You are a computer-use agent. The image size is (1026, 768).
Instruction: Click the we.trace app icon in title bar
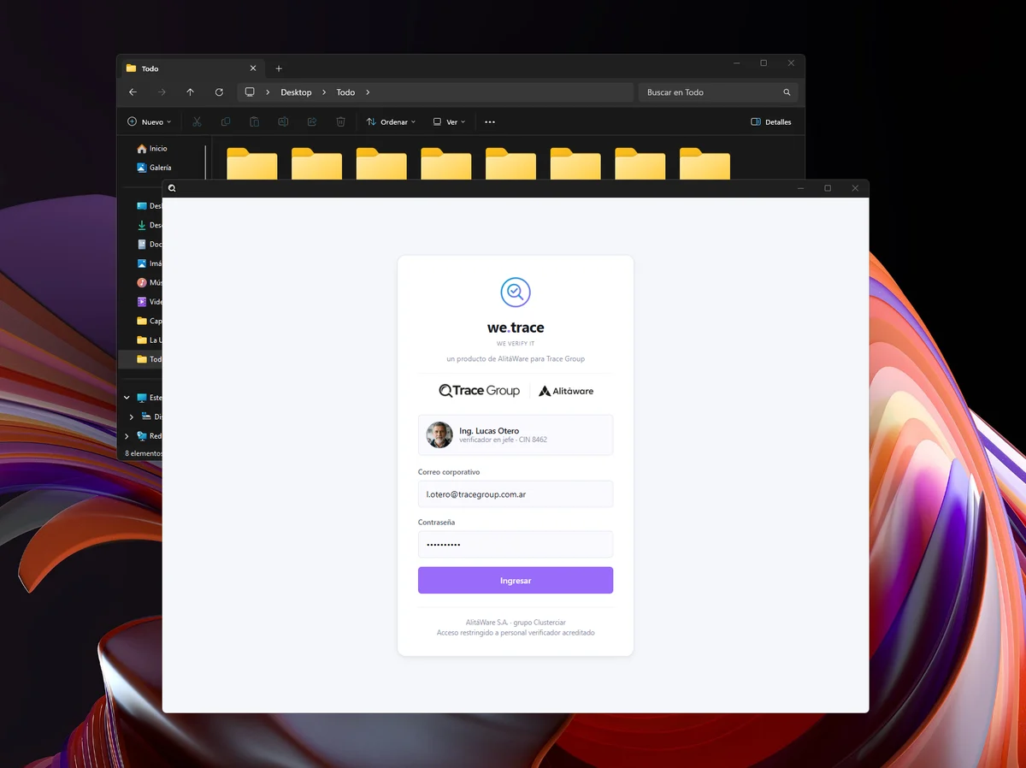tap(172, 188)
